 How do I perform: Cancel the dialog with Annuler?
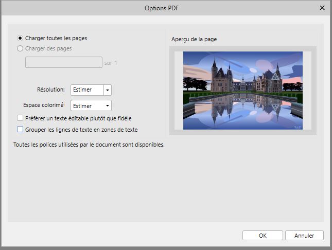coord(304,236)
